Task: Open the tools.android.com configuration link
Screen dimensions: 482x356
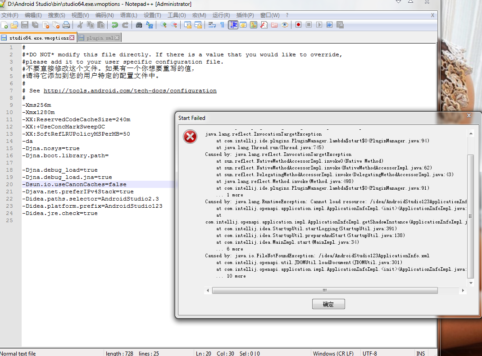Action: pos(130,91)
